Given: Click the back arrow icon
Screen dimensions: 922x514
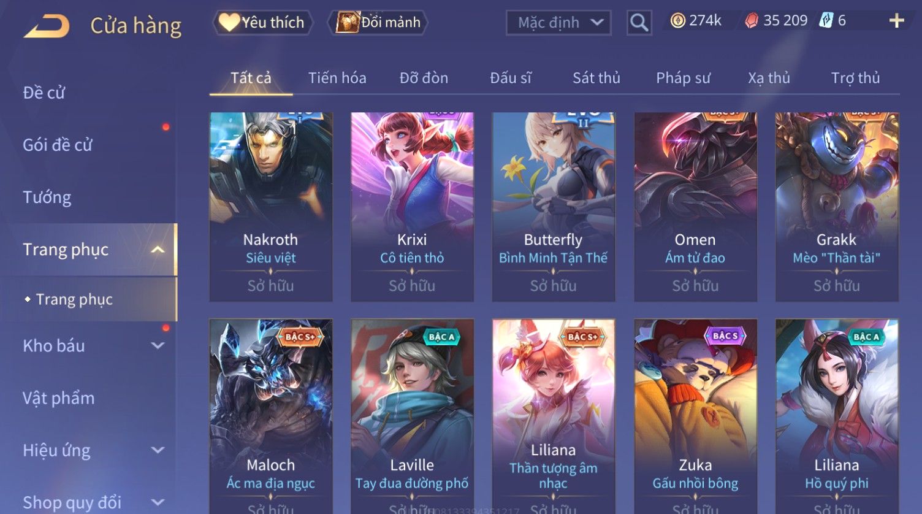Looking at the screenshot, I should point(47,26).
